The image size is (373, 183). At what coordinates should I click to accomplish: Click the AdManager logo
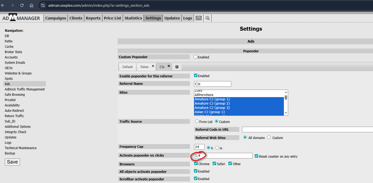pos(21,18)
